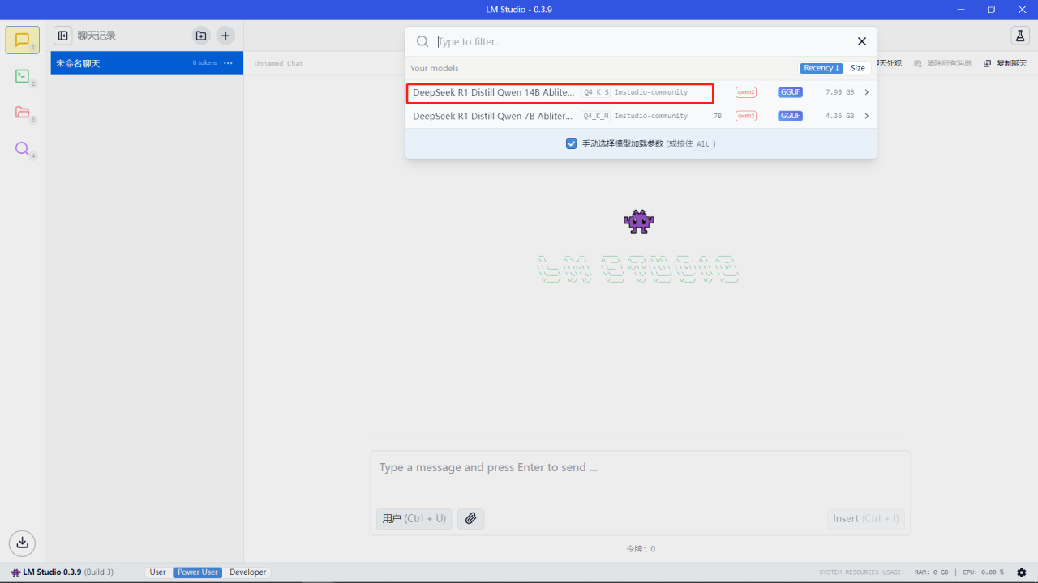
Task: Collapse the chat history sidebar panel
Action: coord(62,36)
